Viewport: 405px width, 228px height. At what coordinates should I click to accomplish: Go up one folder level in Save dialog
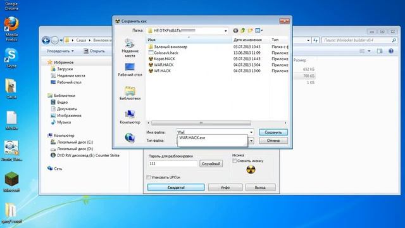click(243, 30)
